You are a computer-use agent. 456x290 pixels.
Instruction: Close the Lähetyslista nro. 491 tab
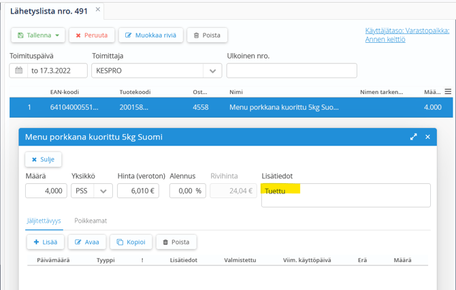[x=98, y=10]
